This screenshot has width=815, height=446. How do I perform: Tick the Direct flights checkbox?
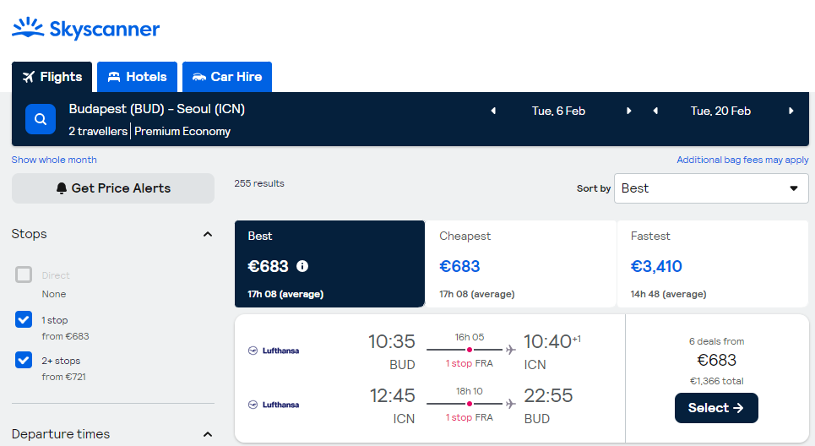24,275
